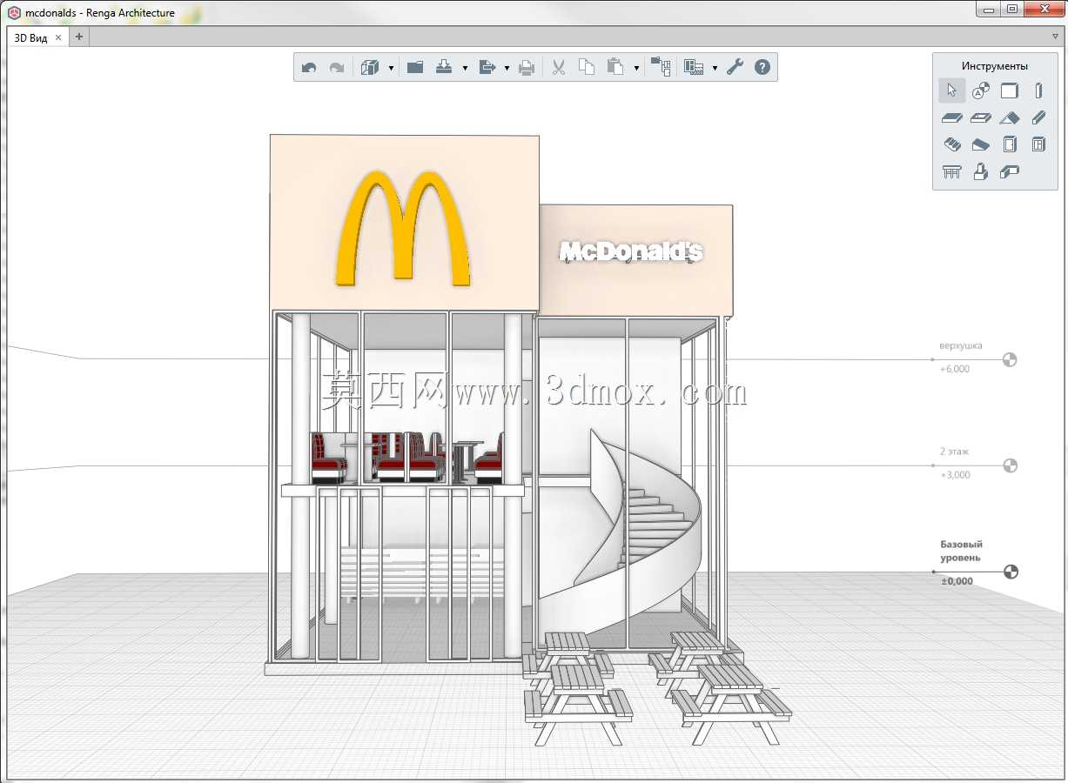This screenshot has width=1068, height=783.
Task: Cut the selection with the scissors icon
Action: pos(559,67)
